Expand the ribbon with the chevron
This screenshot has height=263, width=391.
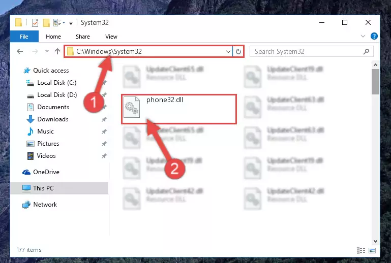pyautogui.click(x=363, y=36)
